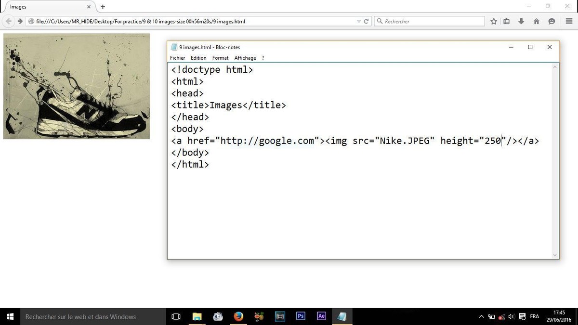Open the Firefox taskbar icon
578x325 pixels.
point(238,316)
